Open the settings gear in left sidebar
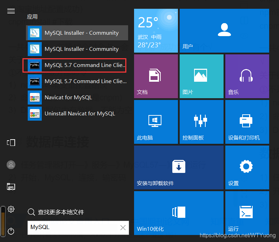 coord(11,209)
